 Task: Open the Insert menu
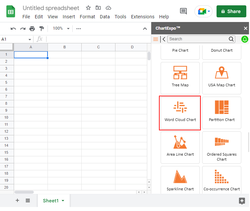point(69,17)
